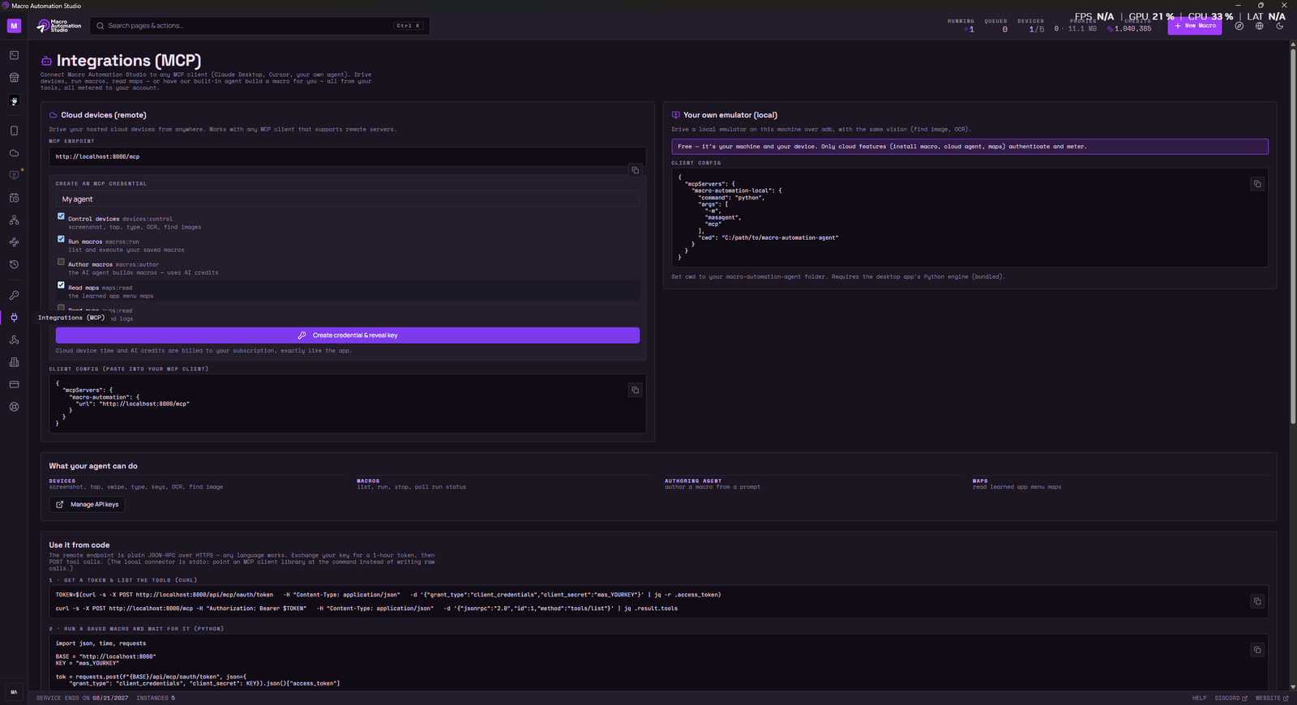1297x705 pixels.
Task: Click the Search pages & actions box
Action: [x=260, y=26]
